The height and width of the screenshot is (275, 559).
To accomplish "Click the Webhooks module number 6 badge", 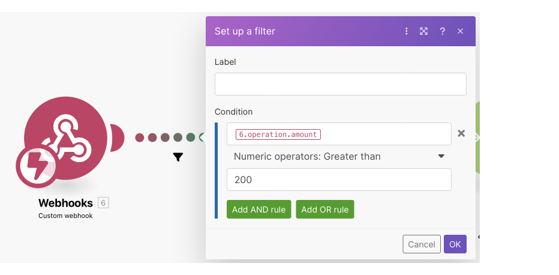I will pos(103,203).
